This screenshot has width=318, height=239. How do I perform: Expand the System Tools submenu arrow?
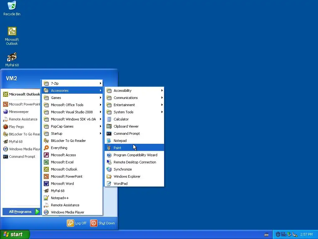click(x=162, y=112)
